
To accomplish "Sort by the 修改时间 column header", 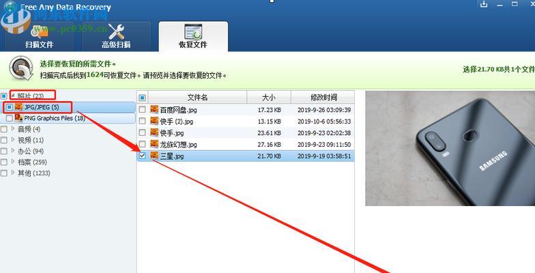I will [x=323, y=98].
